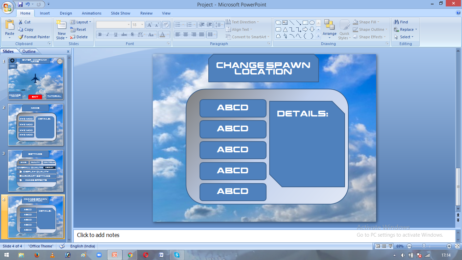Toggle text Shadow
This screenshot has width=462, height=260.
coord(132,35)
